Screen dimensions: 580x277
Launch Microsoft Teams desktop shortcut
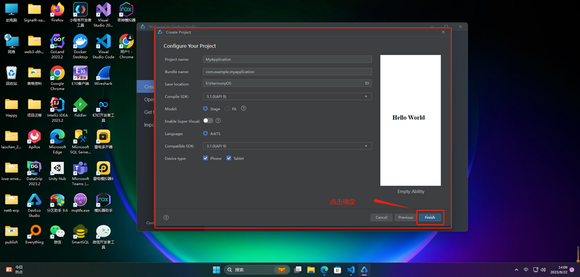point(80,173)
